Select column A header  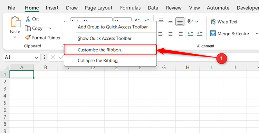pyautogui.click(x=22, y=68)
